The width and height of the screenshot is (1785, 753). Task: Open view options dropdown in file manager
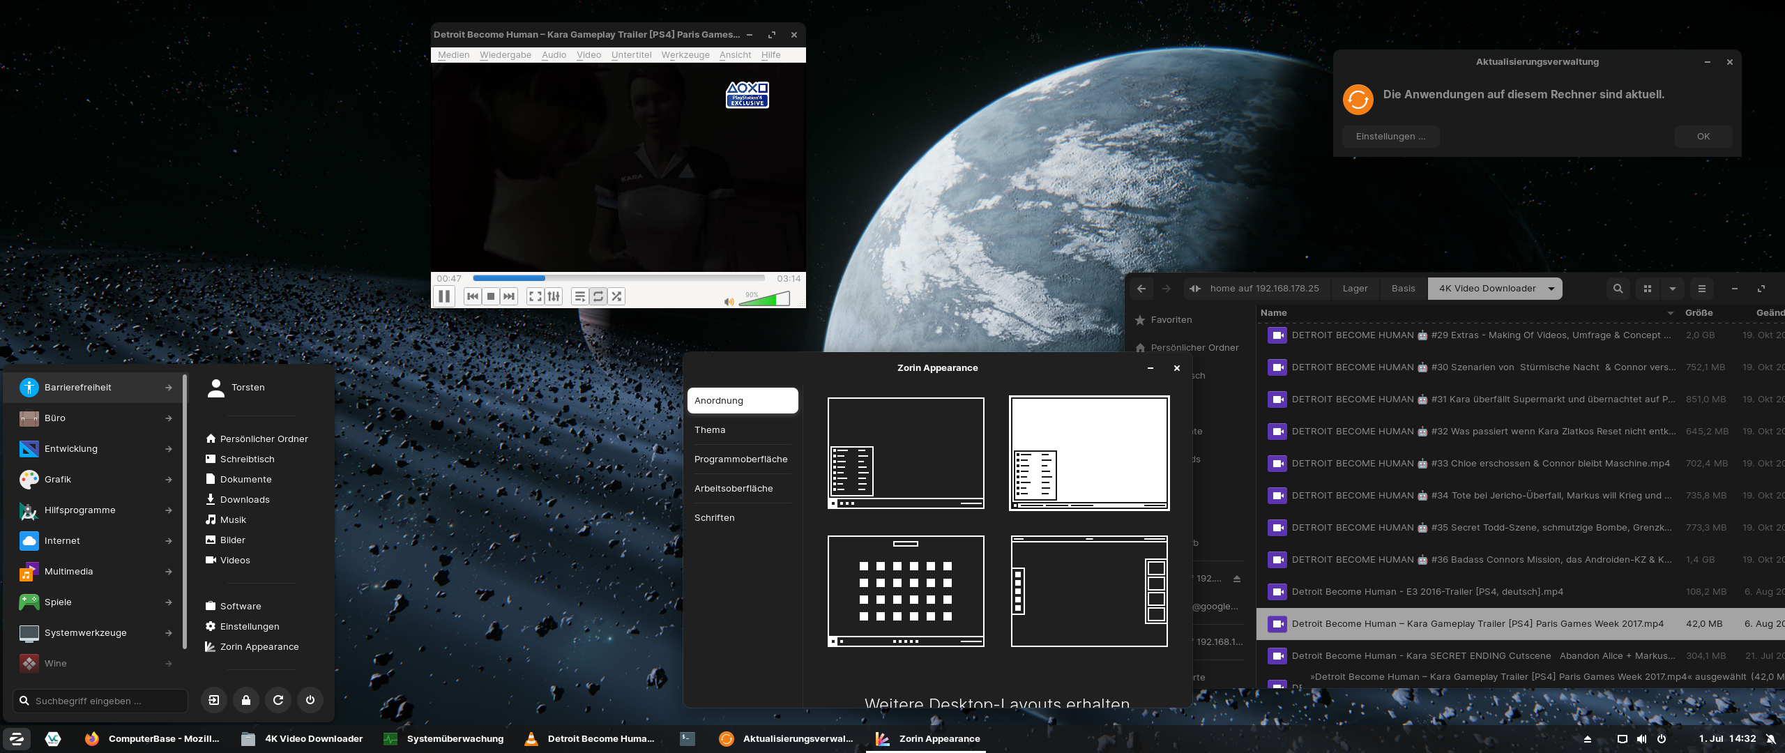(1673, 289)
